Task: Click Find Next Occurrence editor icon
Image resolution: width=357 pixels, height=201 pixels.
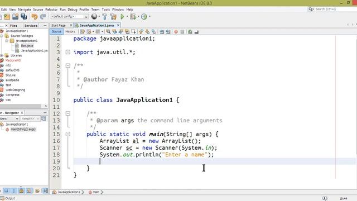Action: tap(121, 32)
